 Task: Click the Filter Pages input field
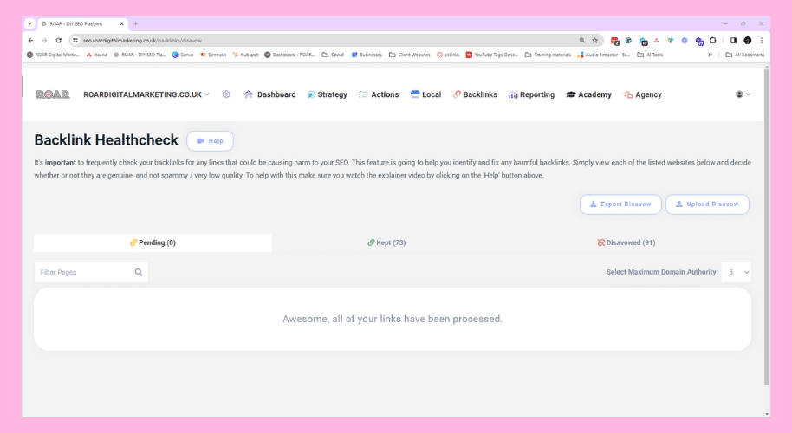(x=83, y=272)
